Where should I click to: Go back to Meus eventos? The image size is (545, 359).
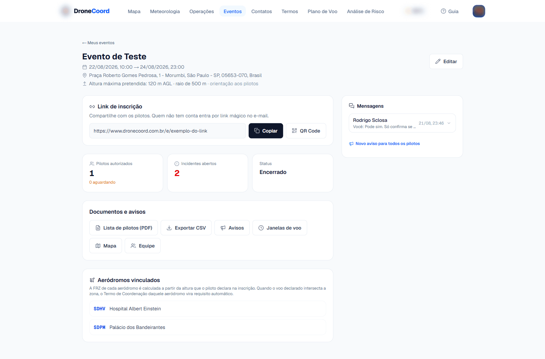click(x=98, y=43)
